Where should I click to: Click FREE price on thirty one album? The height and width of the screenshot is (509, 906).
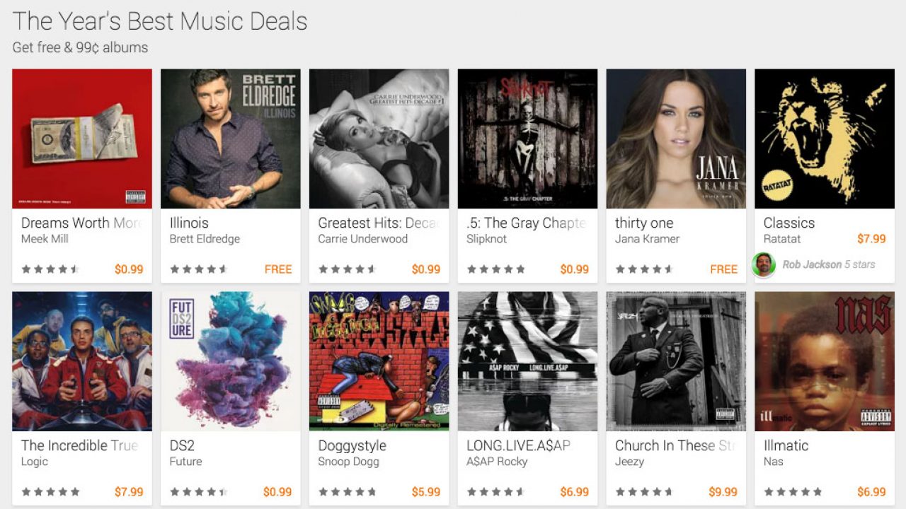click(723, 269)
